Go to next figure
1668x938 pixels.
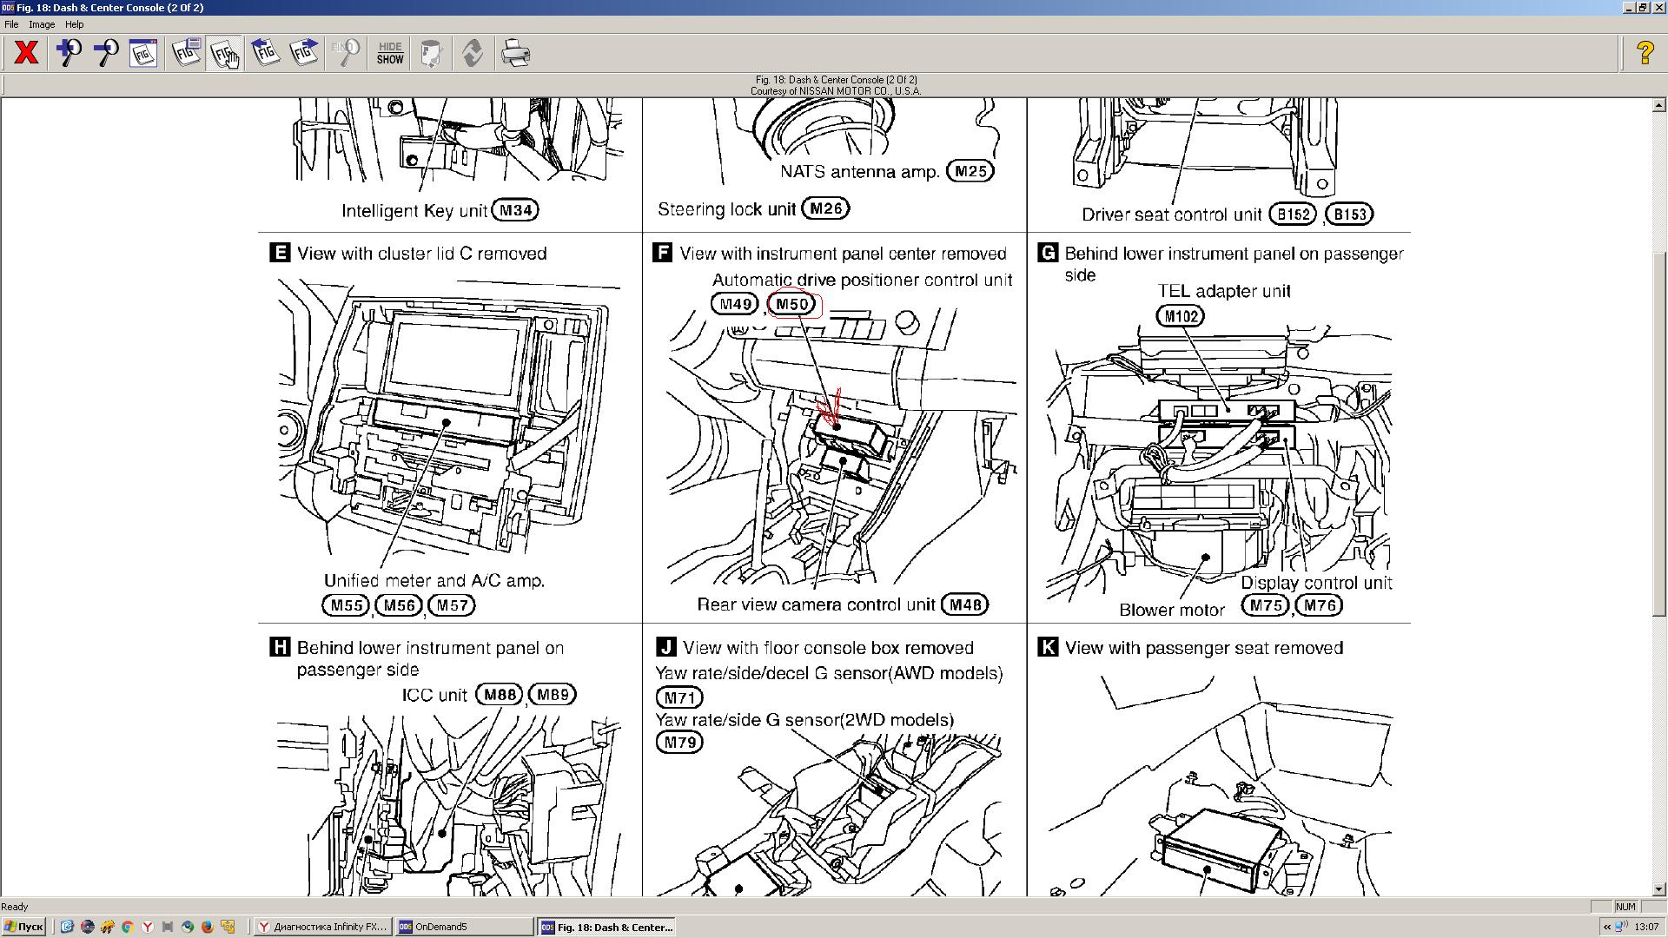tap(304, 53)
